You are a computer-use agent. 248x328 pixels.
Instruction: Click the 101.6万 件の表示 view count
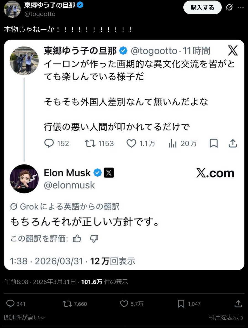(104, 282)
